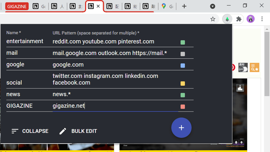Add a new group with the round plus button
The height and width of the screenshot is (152, 270).
181,128
